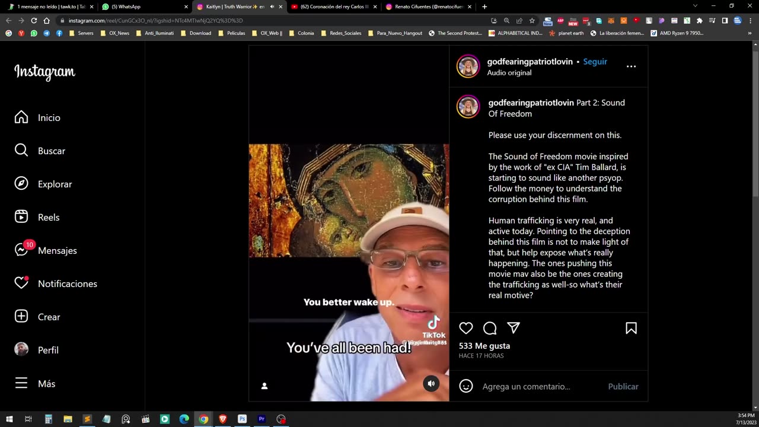Open Buscar search in Instagram sidebar
The height and width of the screenshot is (427, 759).
coord(40,151)
